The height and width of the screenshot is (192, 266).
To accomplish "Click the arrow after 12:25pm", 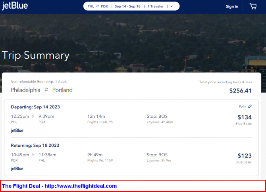I will (x=33, y=116).
